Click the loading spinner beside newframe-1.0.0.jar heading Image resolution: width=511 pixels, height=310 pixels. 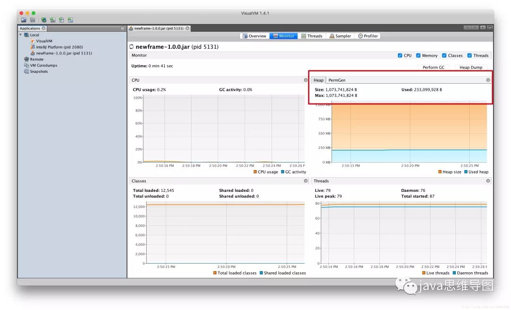point(132,47)
